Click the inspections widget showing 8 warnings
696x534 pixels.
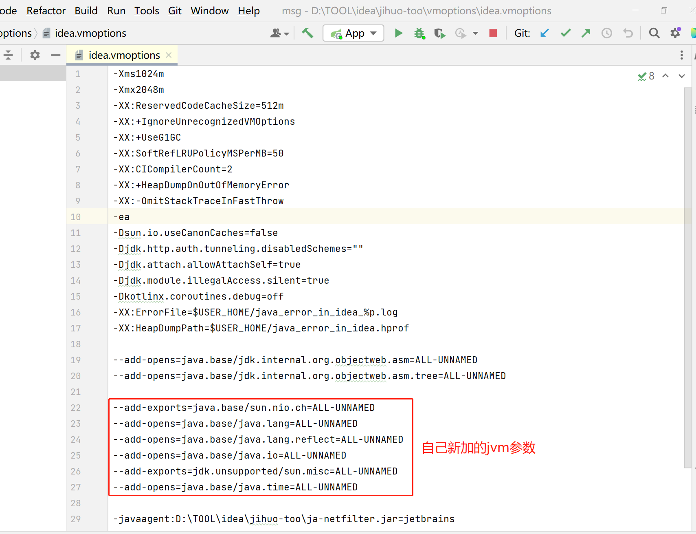(646, 76)
